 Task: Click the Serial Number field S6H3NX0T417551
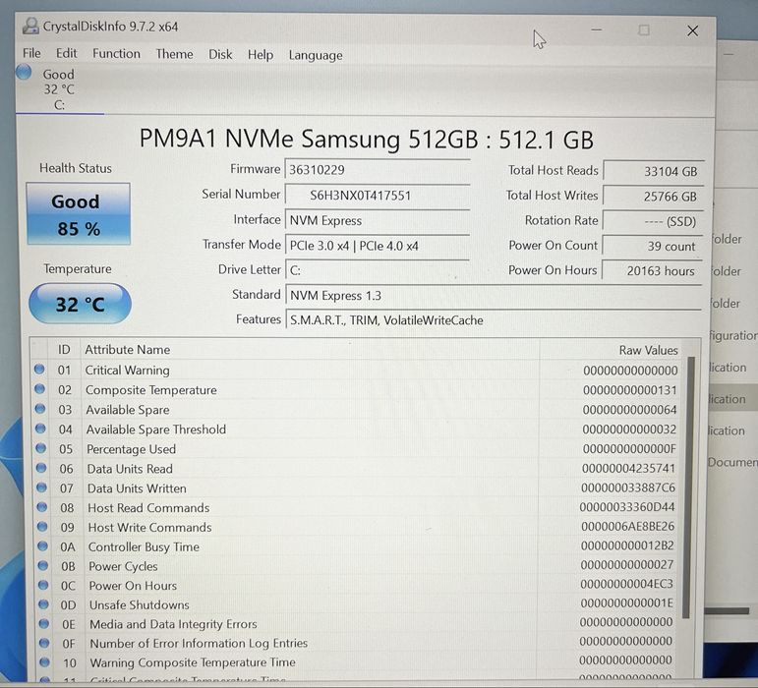[x=378, y=195]
